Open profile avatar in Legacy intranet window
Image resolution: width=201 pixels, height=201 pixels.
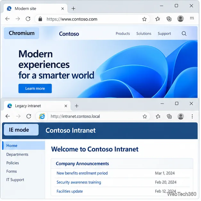pyautogui.click(x=180, y=116)
